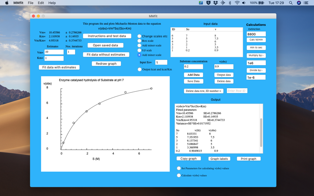Image resolution: width=314 pixels, height=196 pixels.
Task: Open Siri from menu bar
Action: [299, 3]
